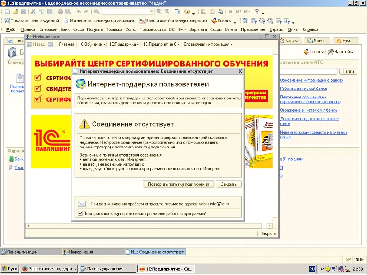
Task: Click the Save diskette icon
Action: (23, 11)
